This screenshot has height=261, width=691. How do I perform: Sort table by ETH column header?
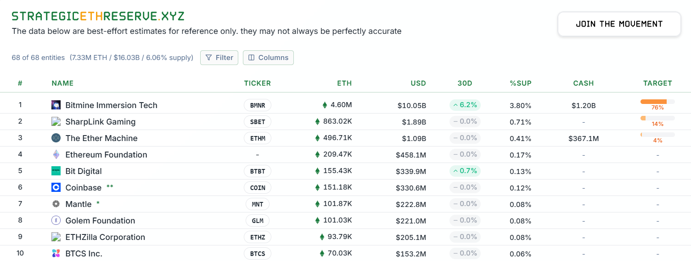point(344,83)
